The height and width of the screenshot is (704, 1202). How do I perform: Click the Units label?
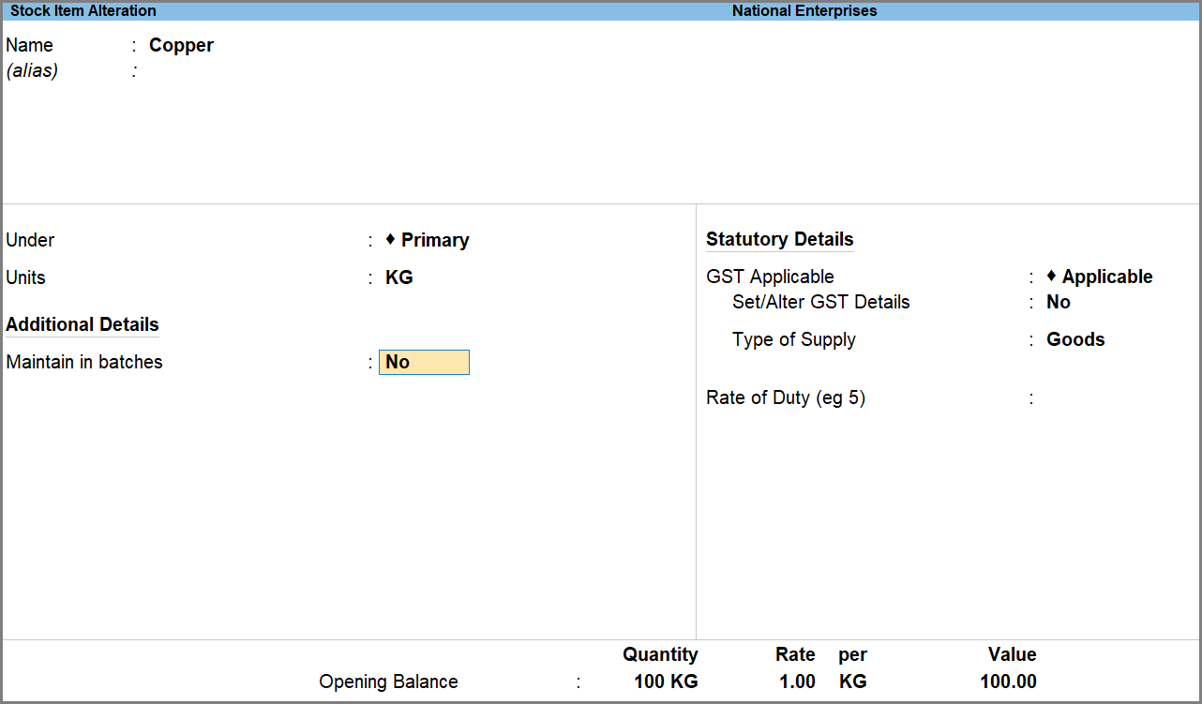[x=25, y=277]
